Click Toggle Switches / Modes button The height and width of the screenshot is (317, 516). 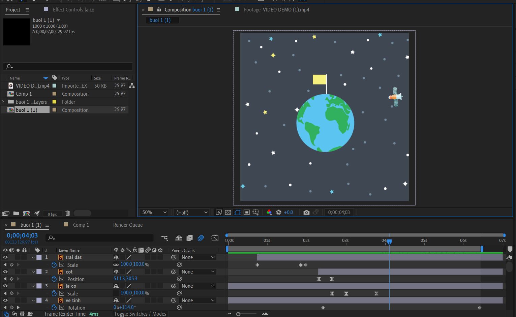140,314
